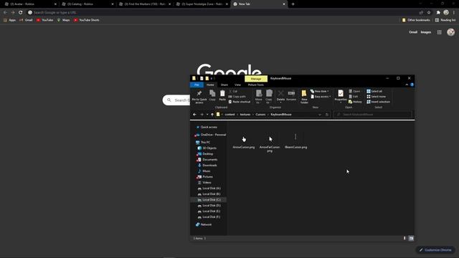Switch Explorer to details view
The width and height of the screenshot is (459, 258).
tap(404, 239)
